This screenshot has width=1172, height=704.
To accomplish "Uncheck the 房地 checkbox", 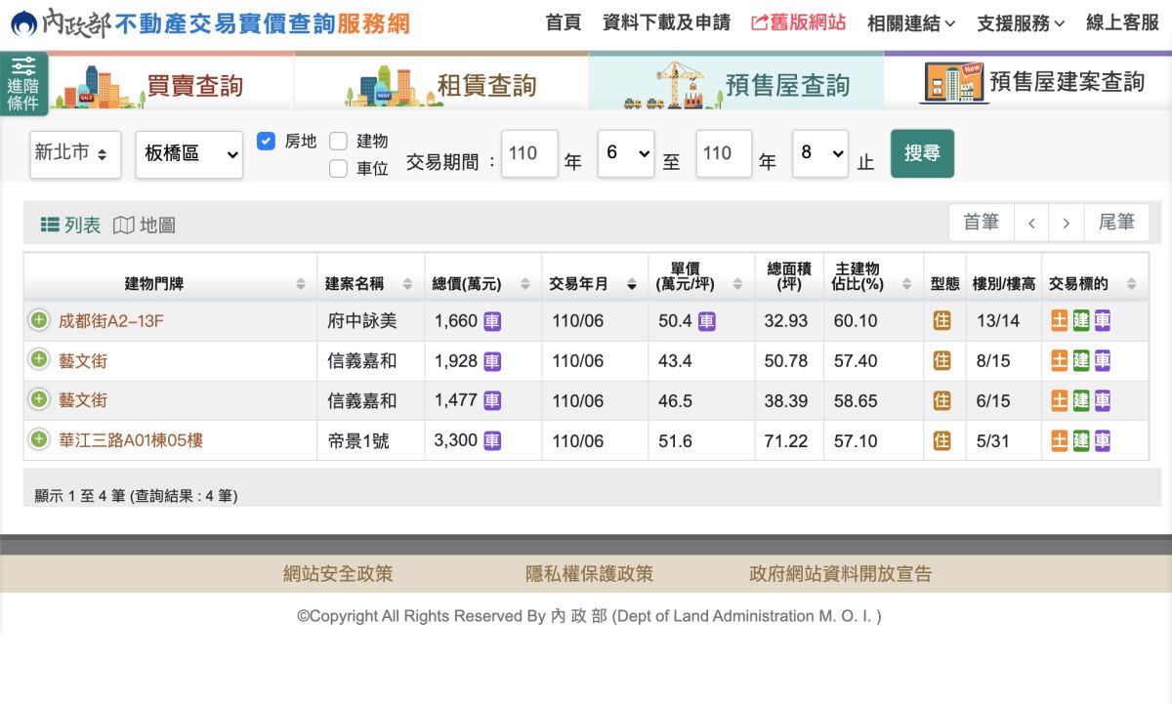I will point(266,141).
